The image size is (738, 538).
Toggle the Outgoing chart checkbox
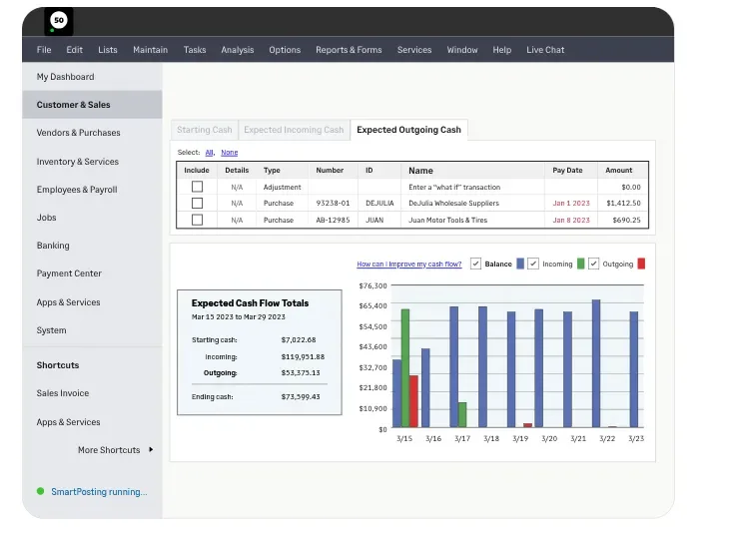tap(593, 264)
